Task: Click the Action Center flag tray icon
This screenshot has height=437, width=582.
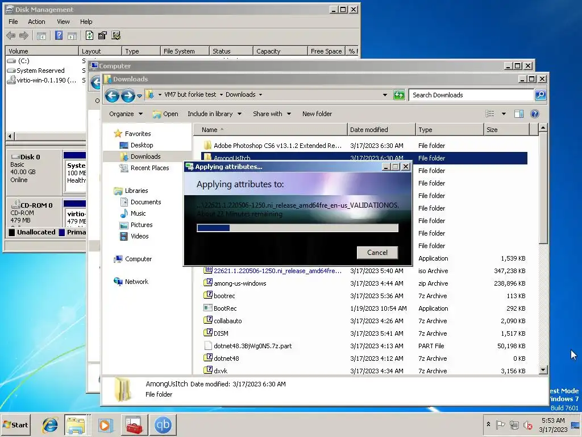Action: pyautogui.click(x=500, y=424)
